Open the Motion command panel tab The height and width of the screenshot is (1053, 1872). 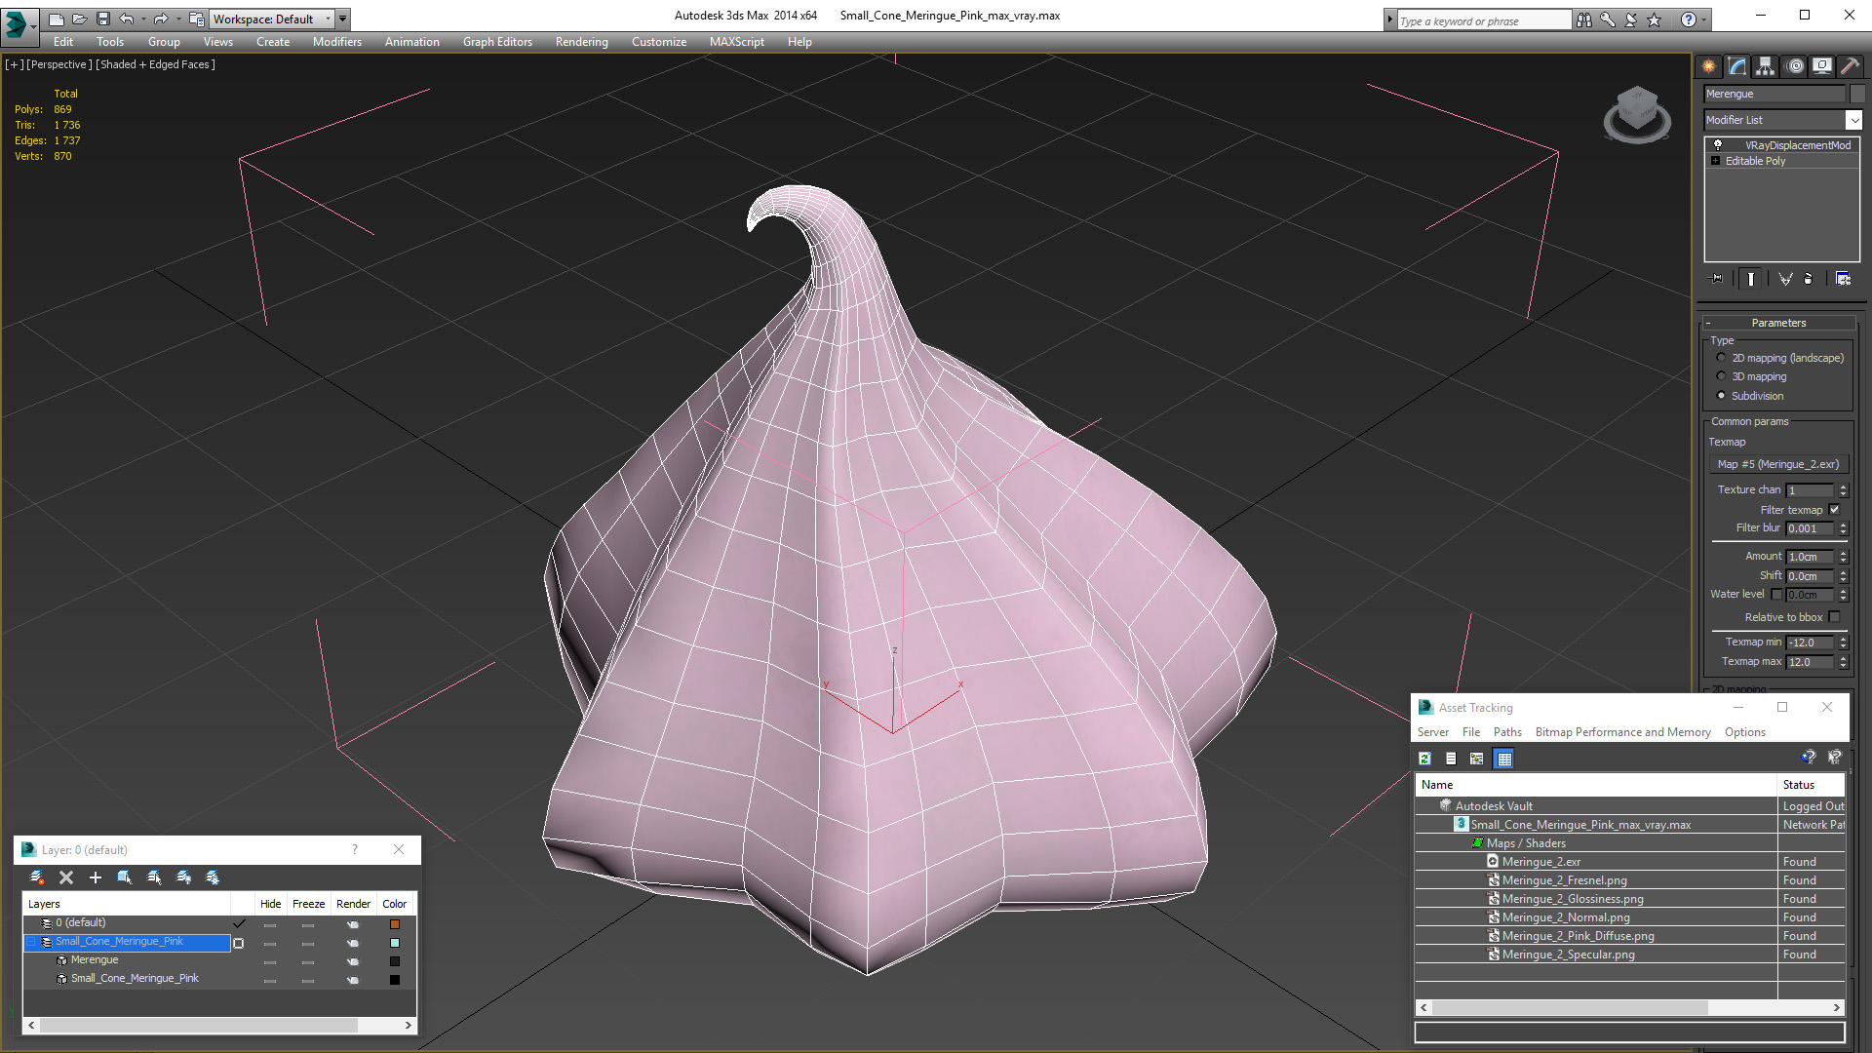click(x=1794, y=66)
